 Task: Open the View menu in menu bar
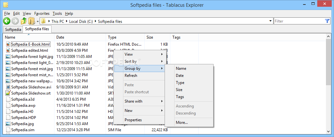[27, 14]
